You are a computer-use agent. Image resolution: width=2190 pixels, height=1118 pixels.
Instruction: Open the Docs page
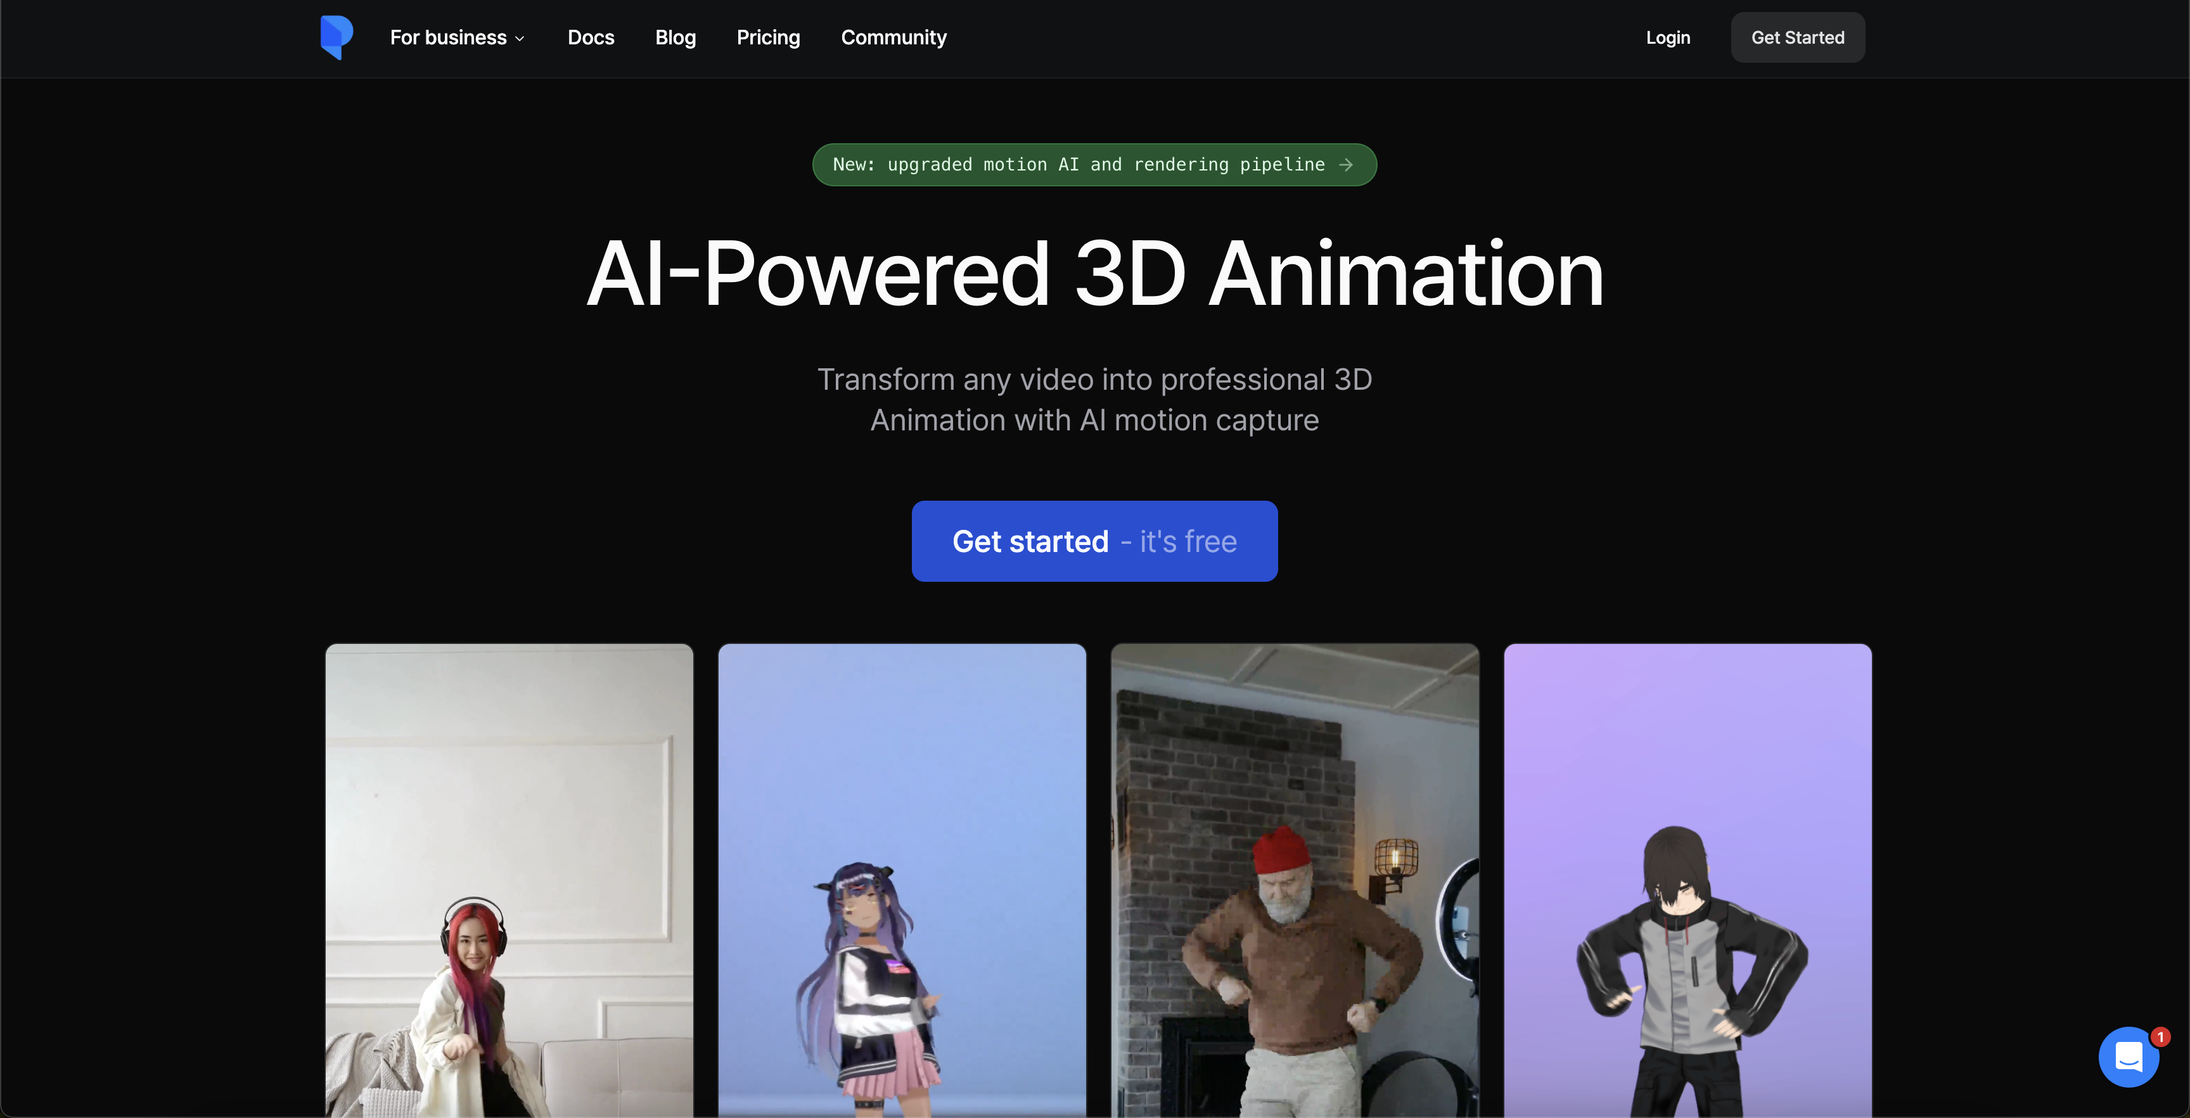point(591,37)
